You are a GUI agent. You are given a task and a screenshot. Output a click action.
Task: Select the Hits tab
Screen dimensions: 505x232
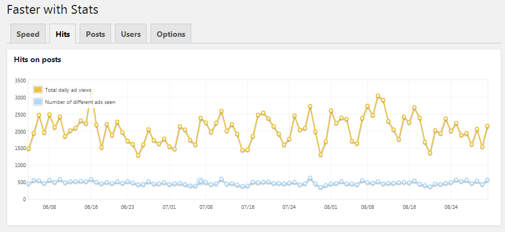(63, 34)
